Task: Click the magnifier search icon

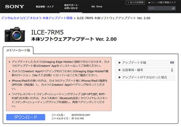Action: [173, 8]
